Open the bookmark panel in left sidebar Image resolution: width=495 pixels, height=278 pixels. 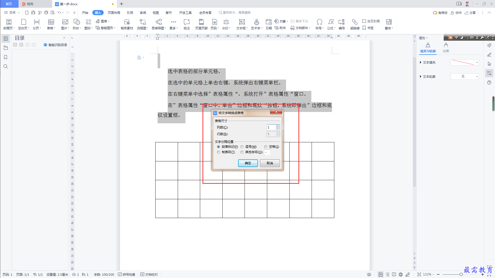[x=5, y=57]
